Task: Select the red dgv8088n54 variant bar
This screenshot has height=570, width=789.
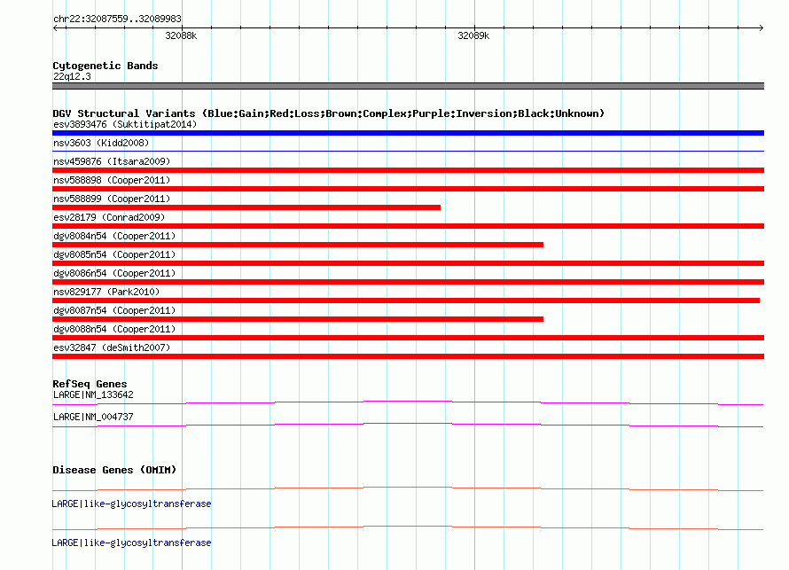Action: (408, 338)
